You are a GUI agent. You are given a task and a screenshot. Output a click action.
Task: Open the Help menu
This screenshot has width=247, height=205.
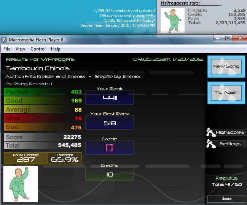click(x=56, y=49)
